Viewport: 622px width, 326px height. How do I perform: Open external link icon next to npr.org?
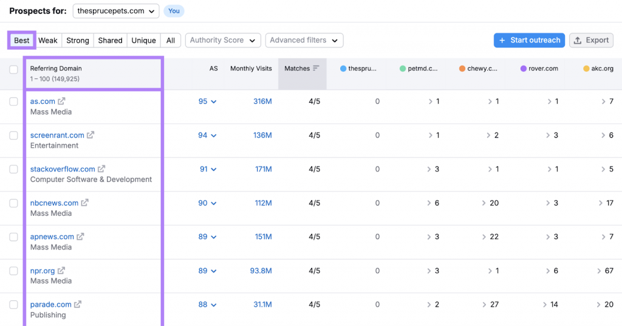click(x=61, y=271)
